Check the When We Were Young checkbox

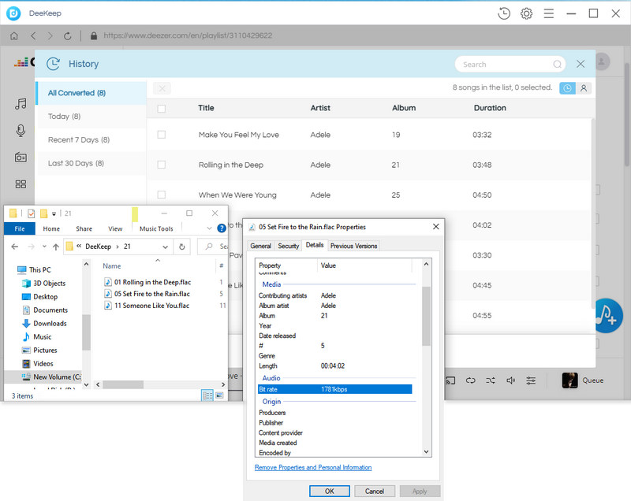pos(162,195)
